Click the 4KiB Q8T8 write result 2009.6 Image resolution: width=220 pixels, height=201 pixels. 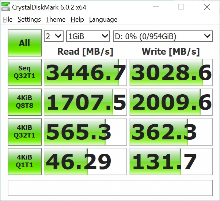pos(171,102)
